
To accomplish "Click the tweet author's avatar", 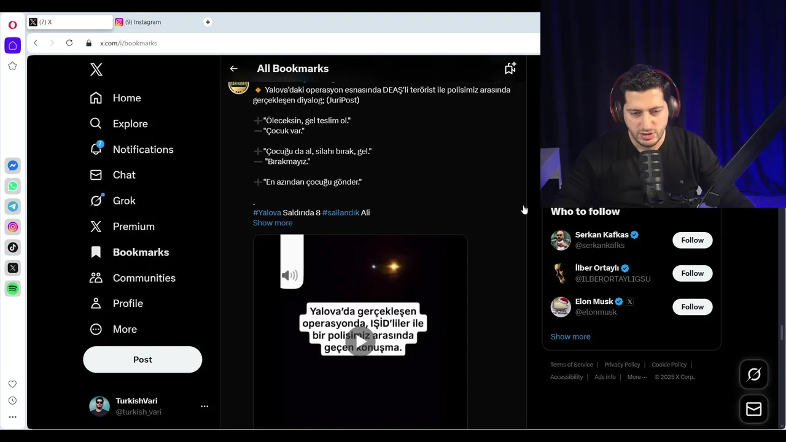I will pos(239,88).
